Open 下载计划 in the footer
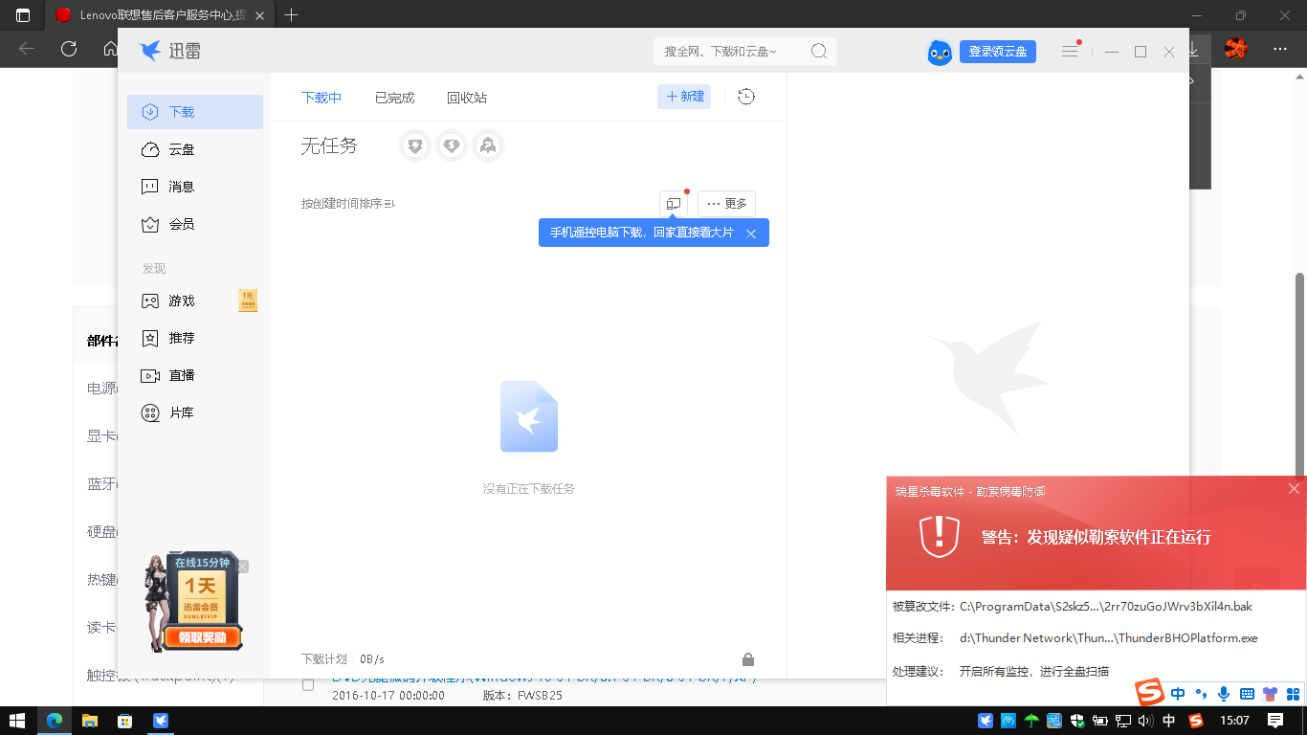Image resolution: width=1307 pixels, height=735 pixels. click(x=323, y=659)
